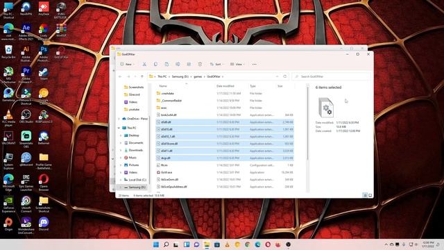444x250 pixels.
Task: Show hidden system tray icons chevron
Action: (x=386, y=244)
